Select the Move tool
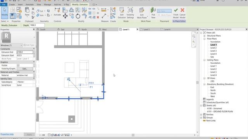Image resolution: width=248 pixels, height=139 pixels. (65, 16)
